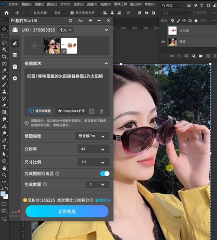Click the 提示词模板 button
Screen dimensions: 217x240
tap(40, 111)
